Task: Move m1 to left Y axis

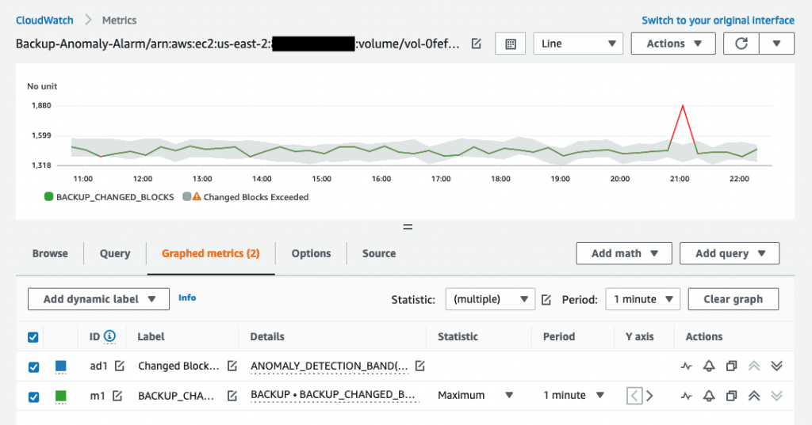Action: point(634,396)
